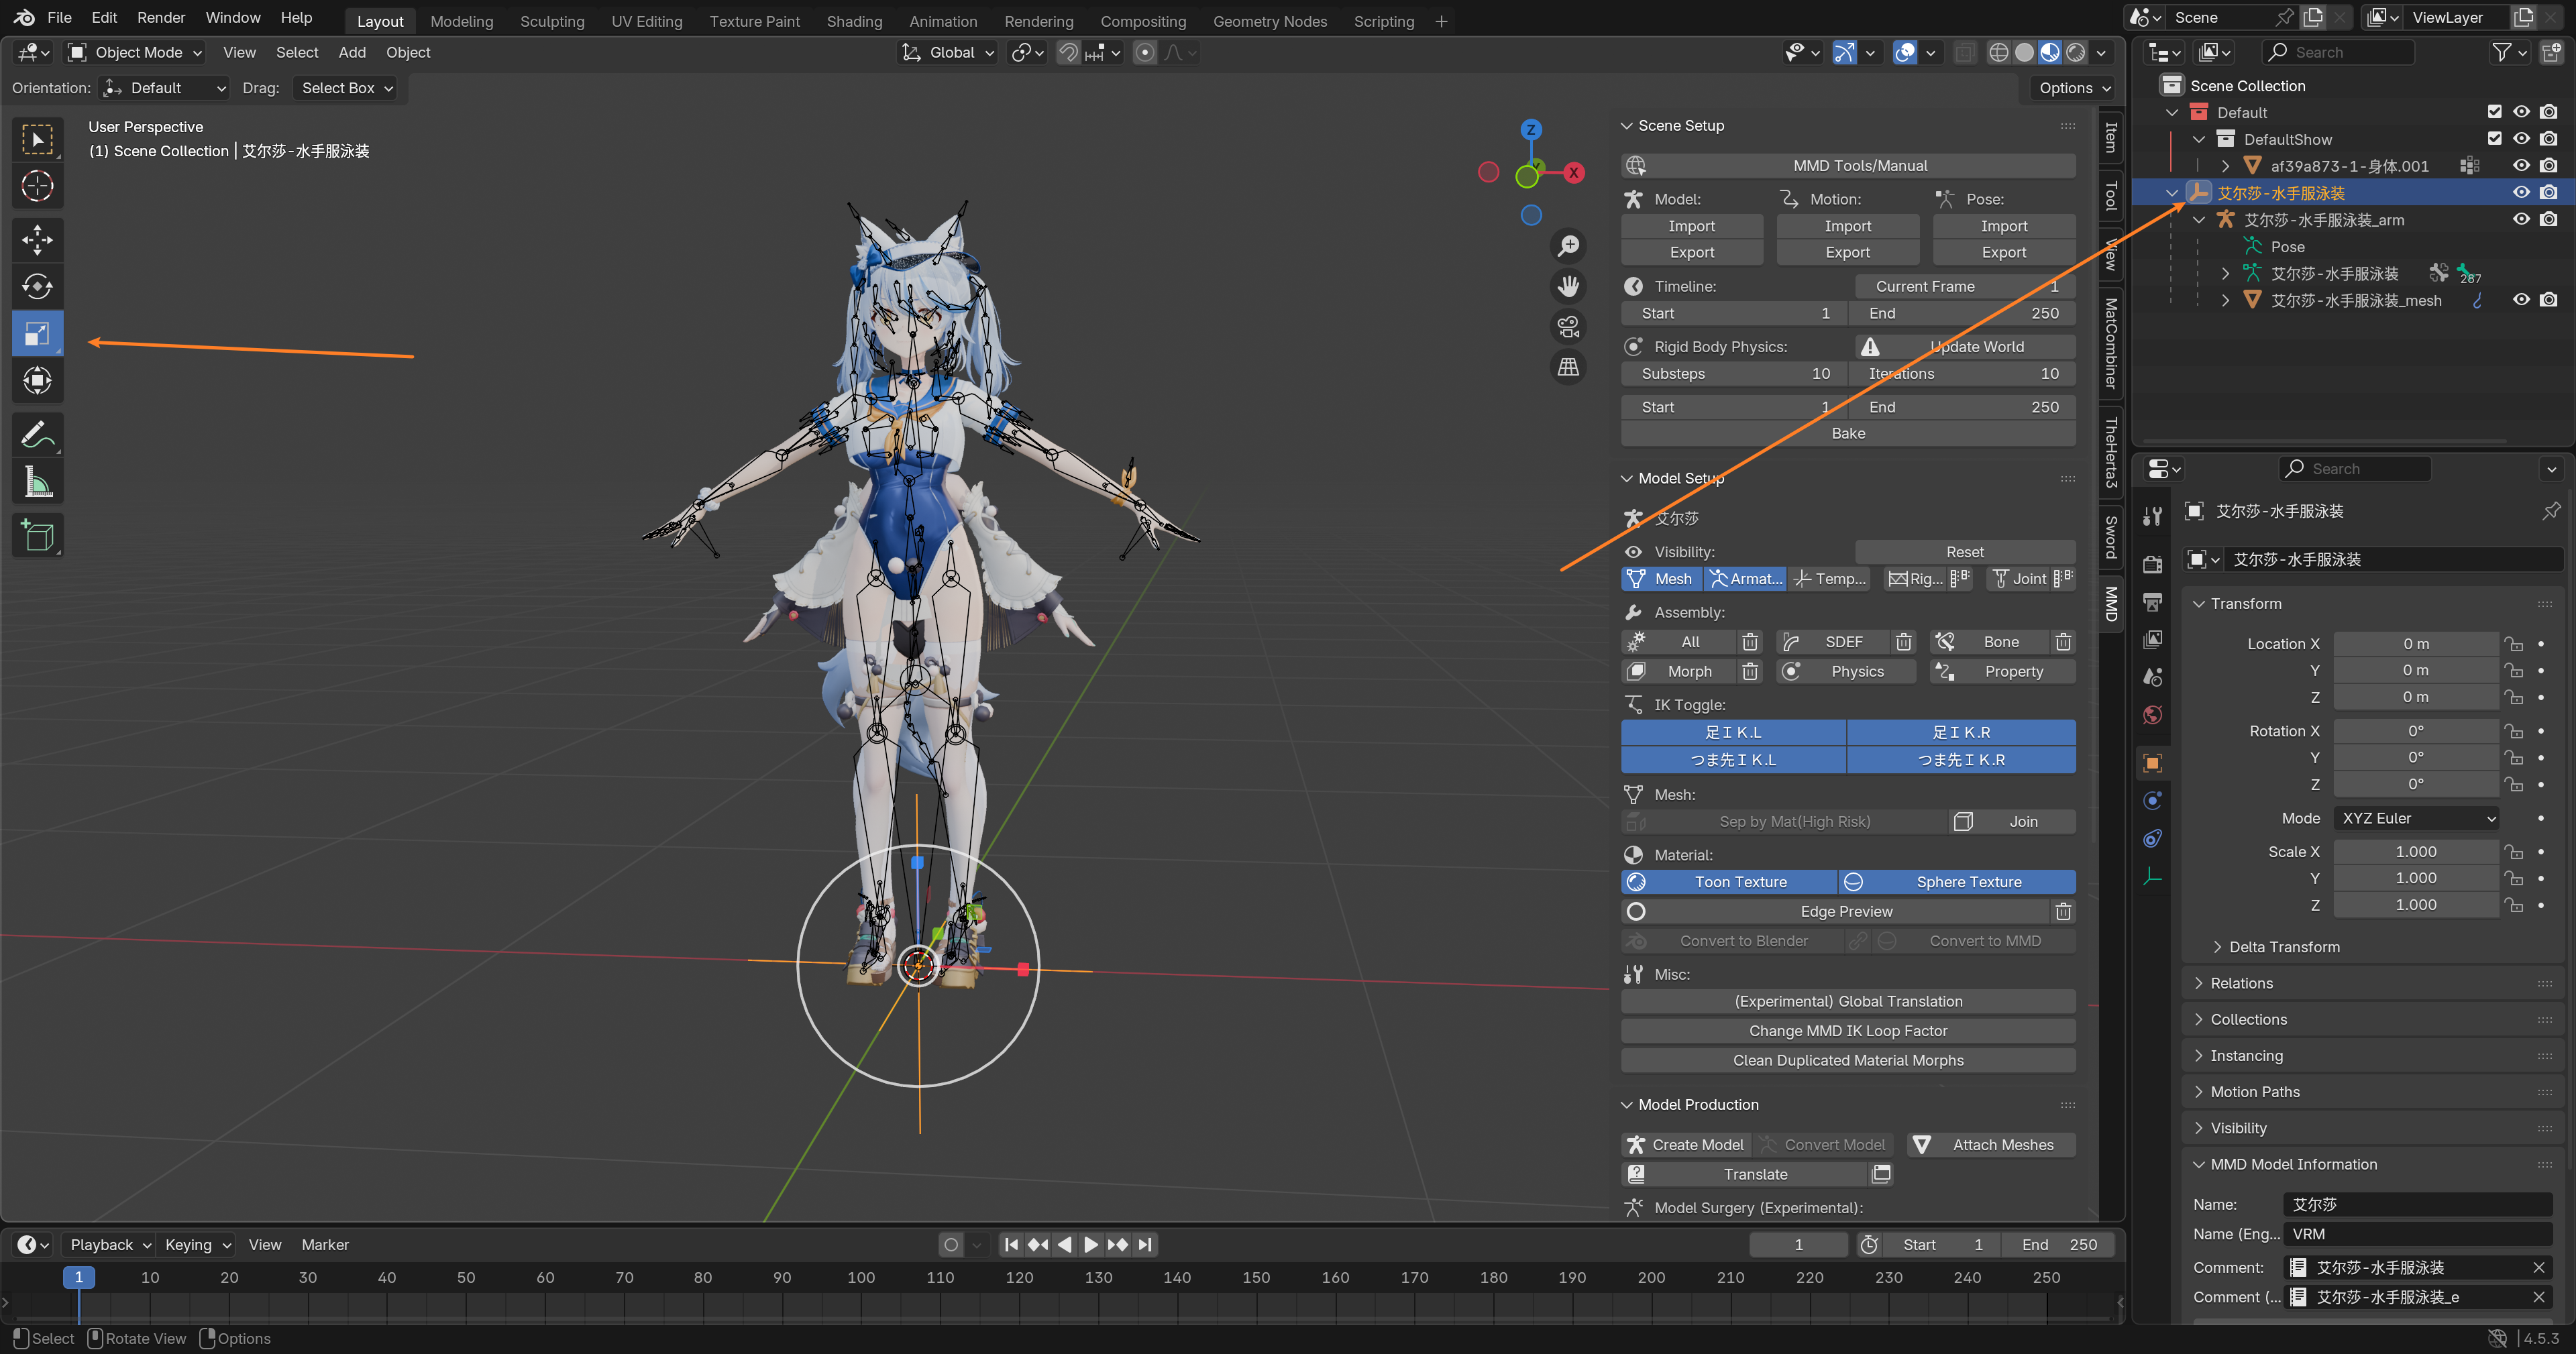The height and width of the screenshot is (1354, 2576).
Task: Activate the 3D Cursor tool
Action: point(37,186)
